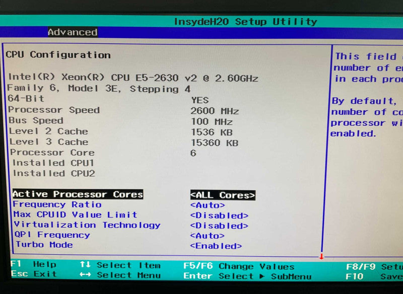
Task: Click the 64-Bit YES value
Action: 199,100
